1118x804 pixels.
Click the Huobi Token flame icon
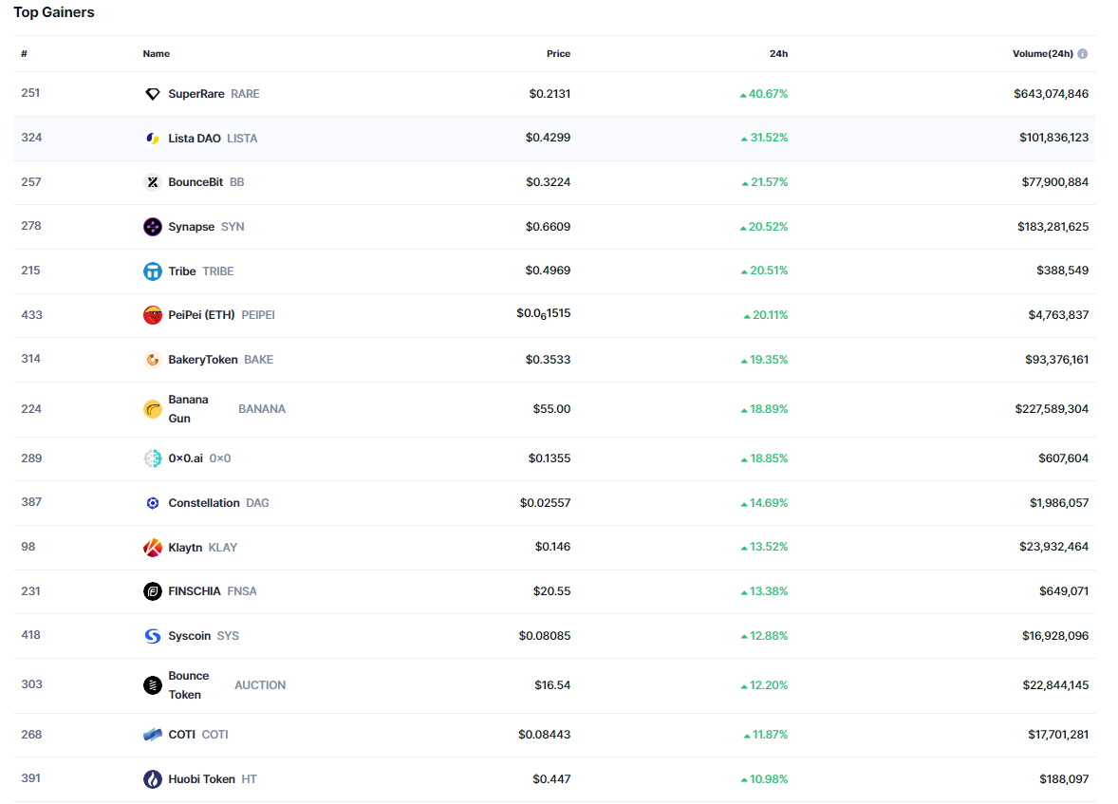click(x=152, y=779)
